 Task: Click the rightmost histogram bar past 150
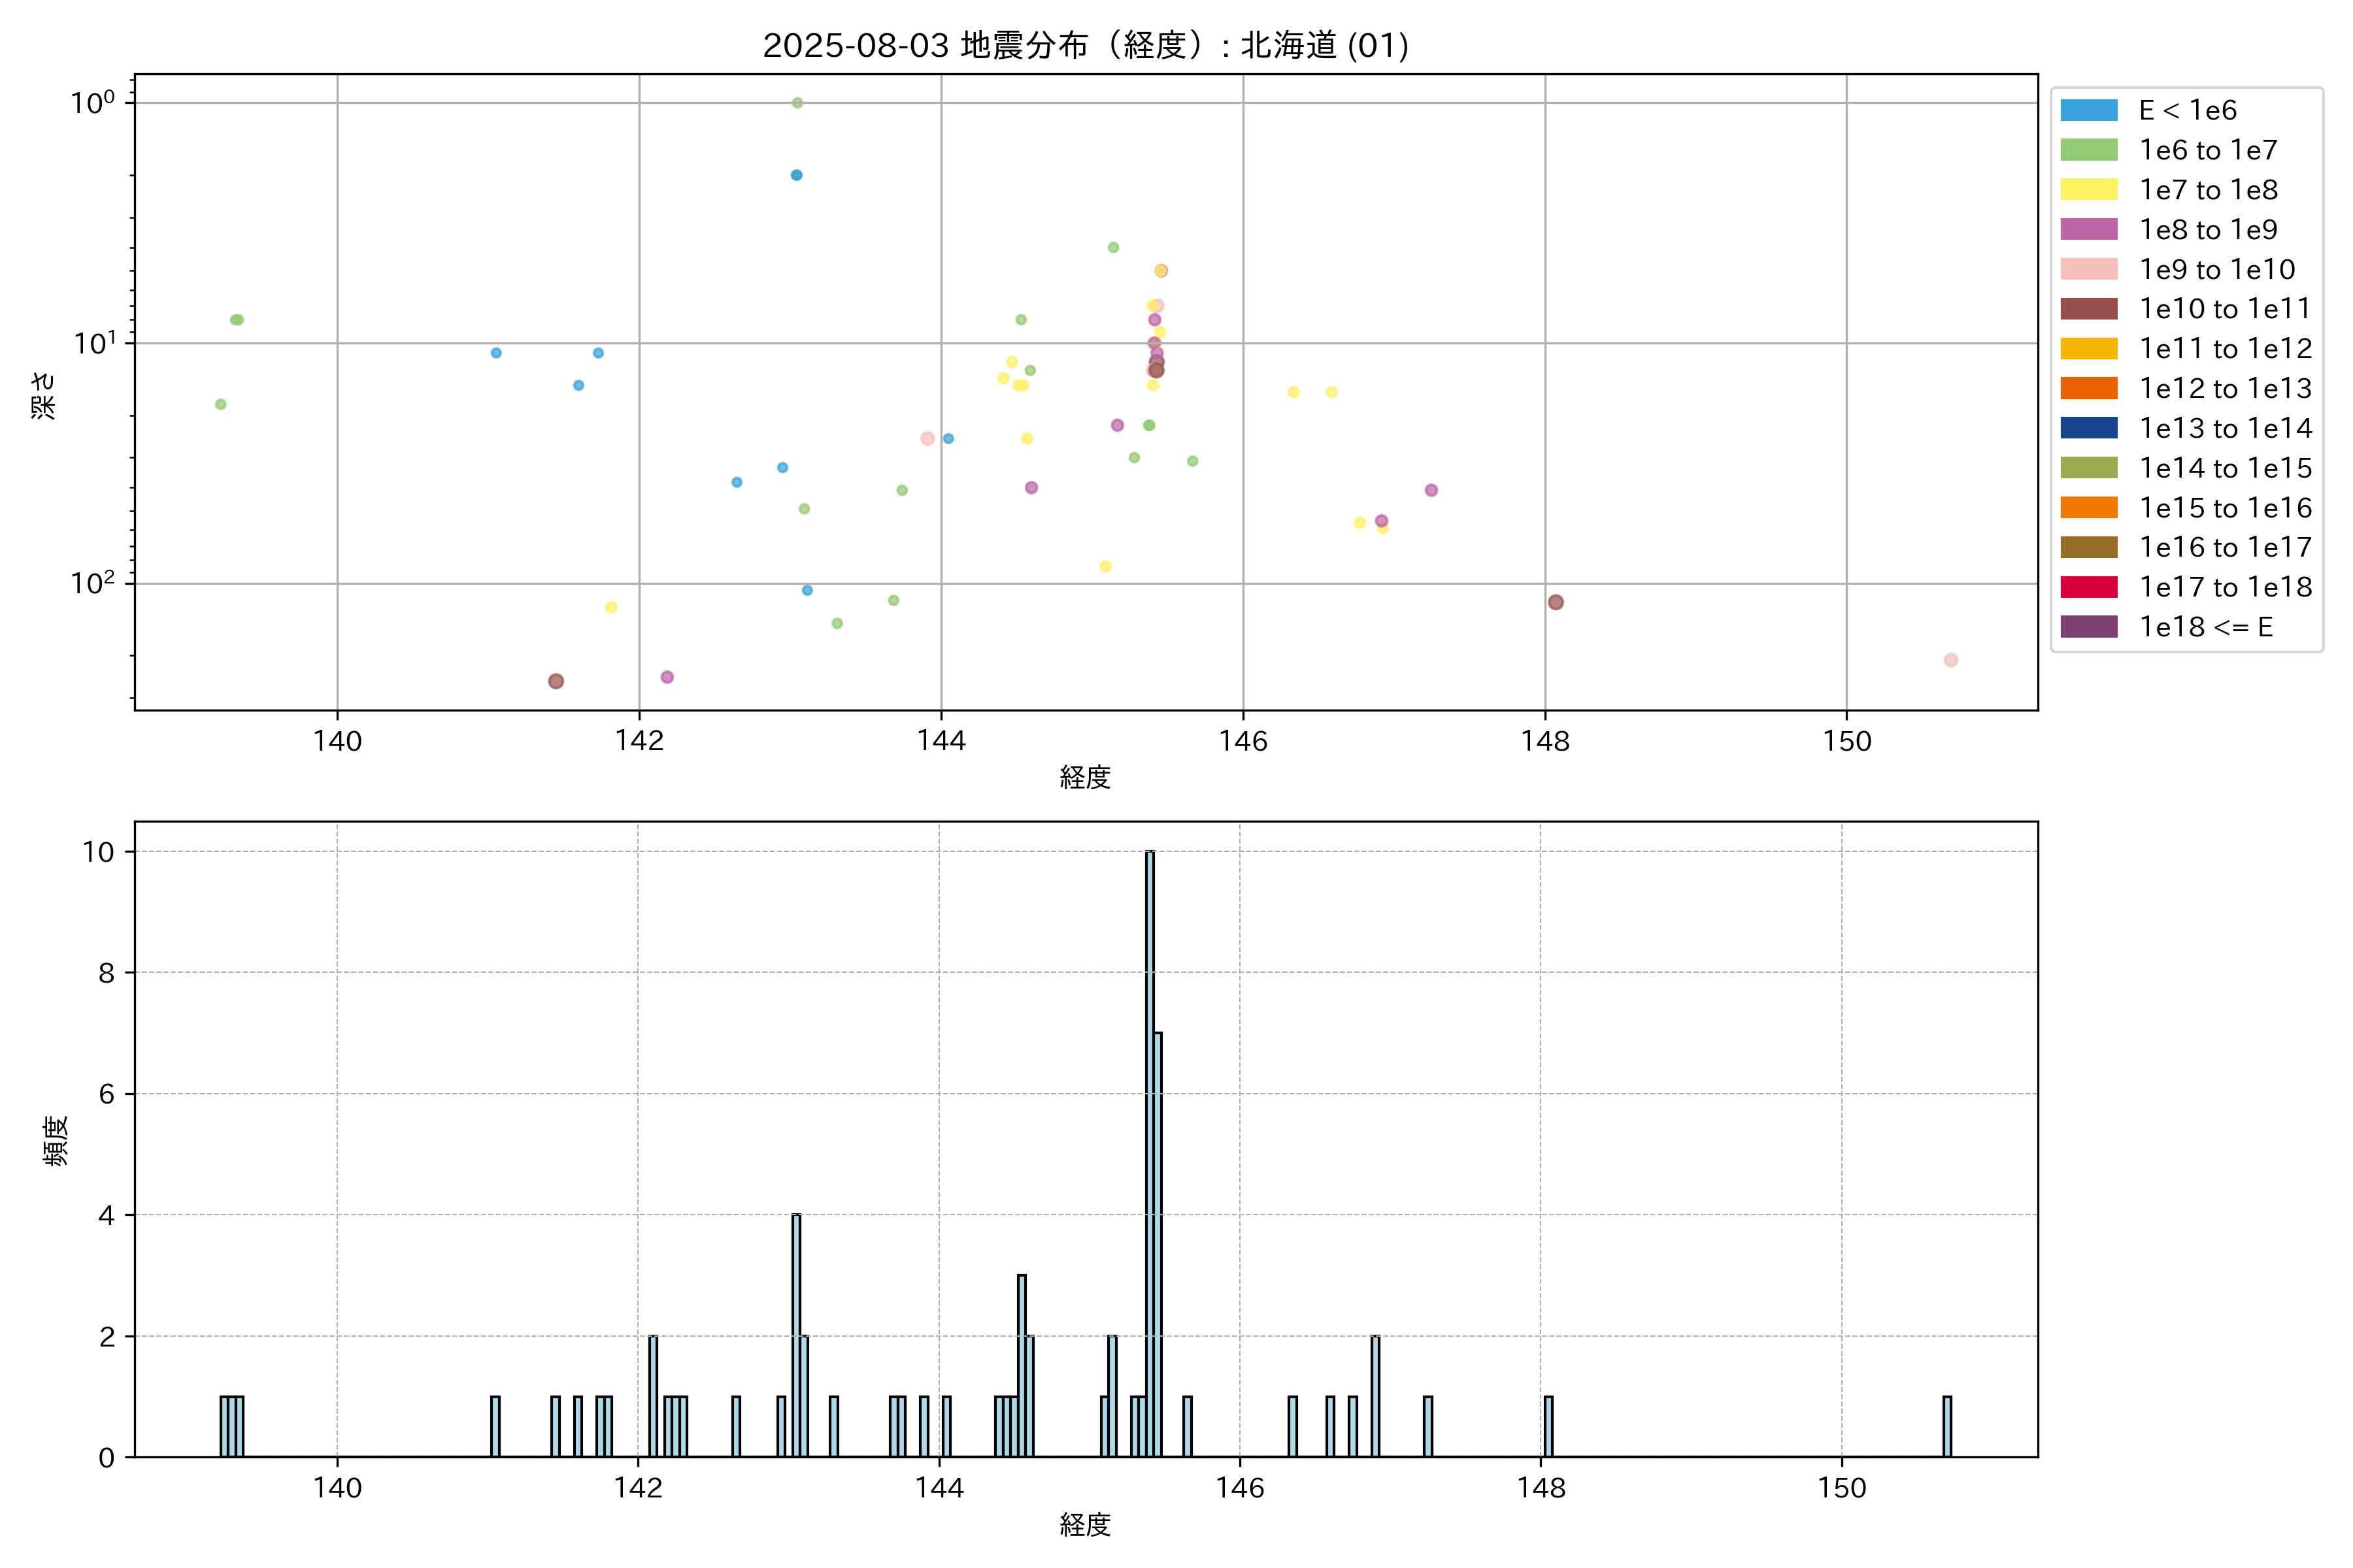pyautogui.click(x=1947, y=1426)
